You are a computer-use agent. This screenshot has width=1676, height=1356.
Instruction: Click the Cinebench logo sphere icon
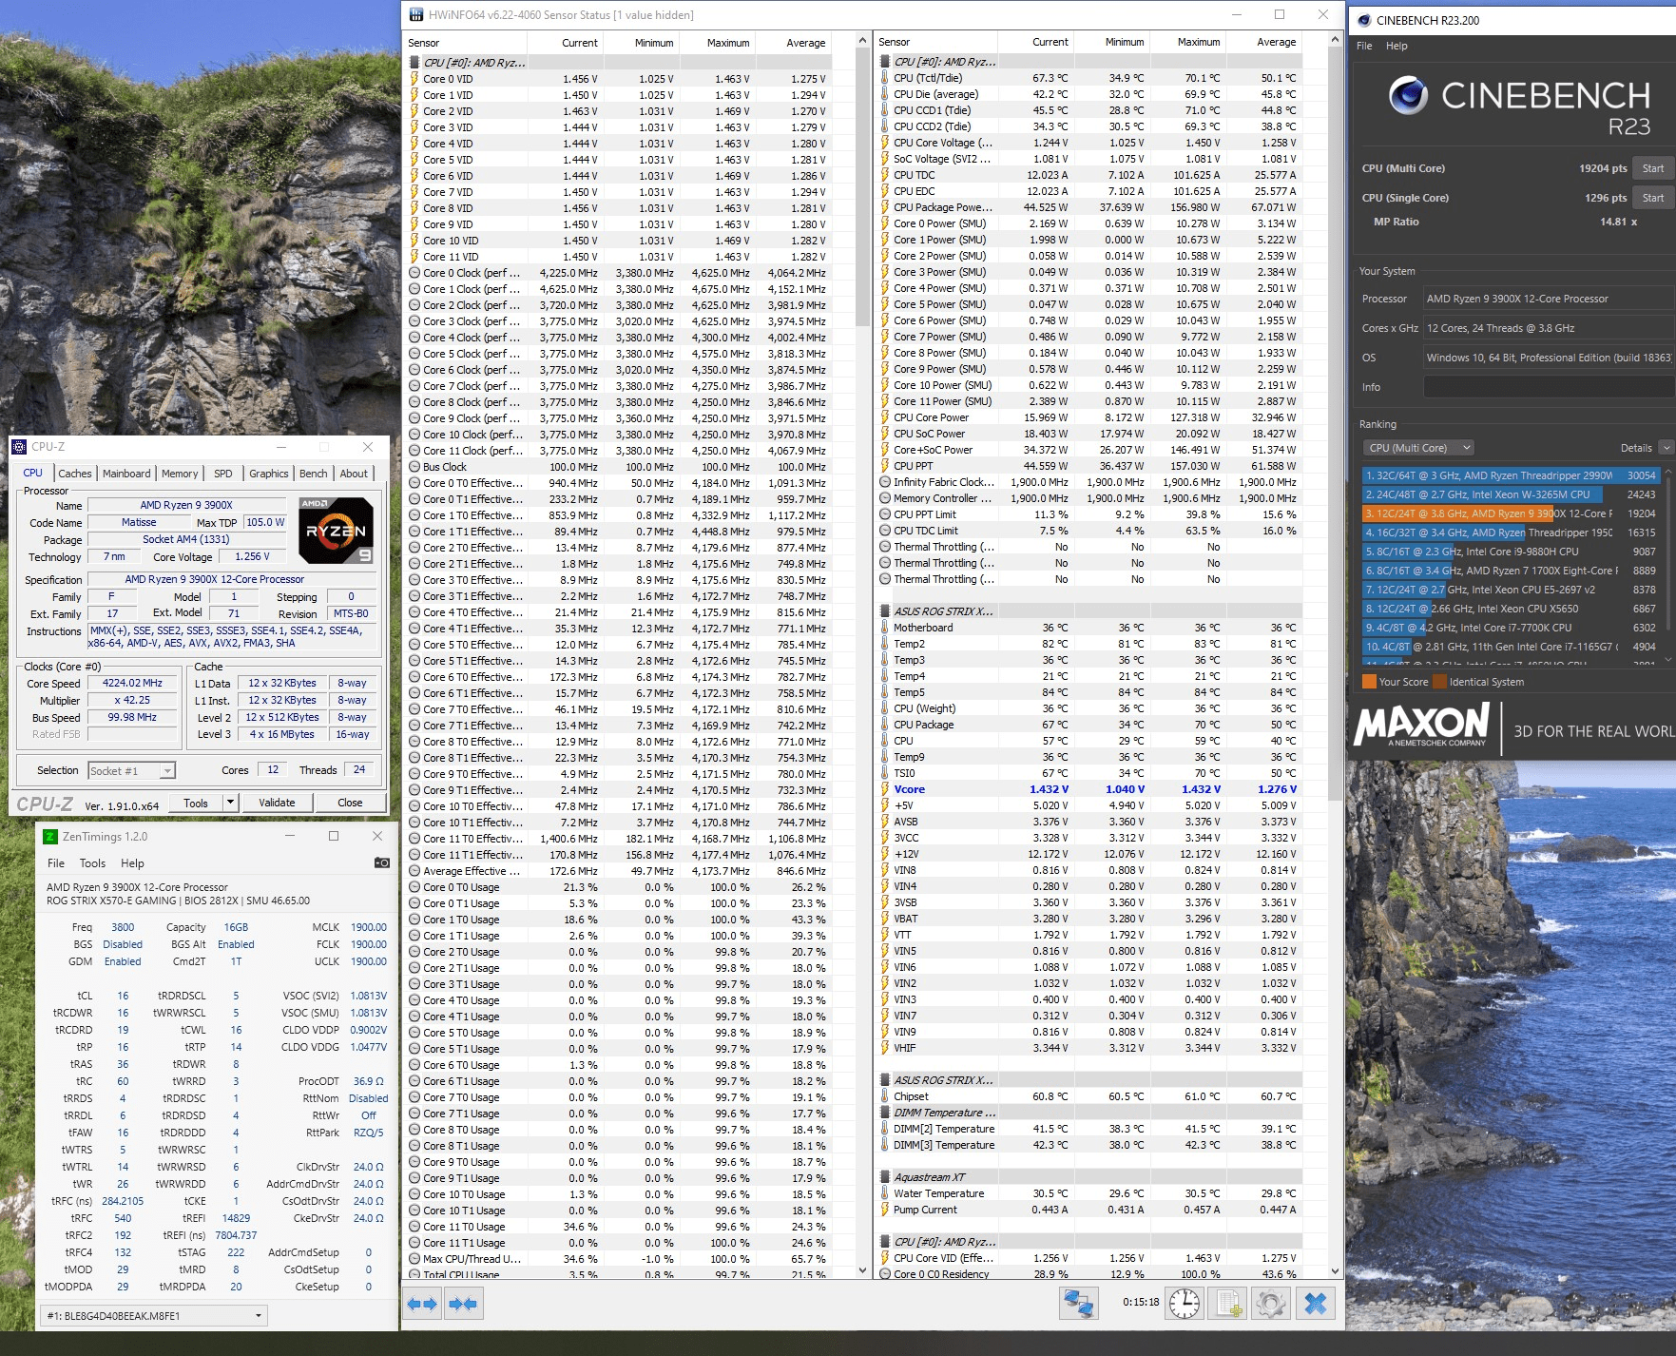click(1408, 96)
